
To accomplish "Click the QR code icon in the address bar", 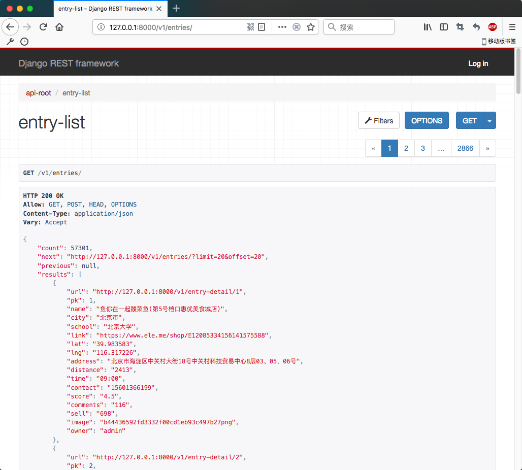I will point(250,27).
